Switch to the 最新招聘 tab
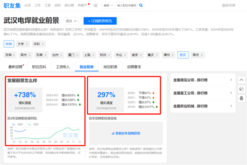The height and width of the screenshot is (165, 247). point(16,67)
